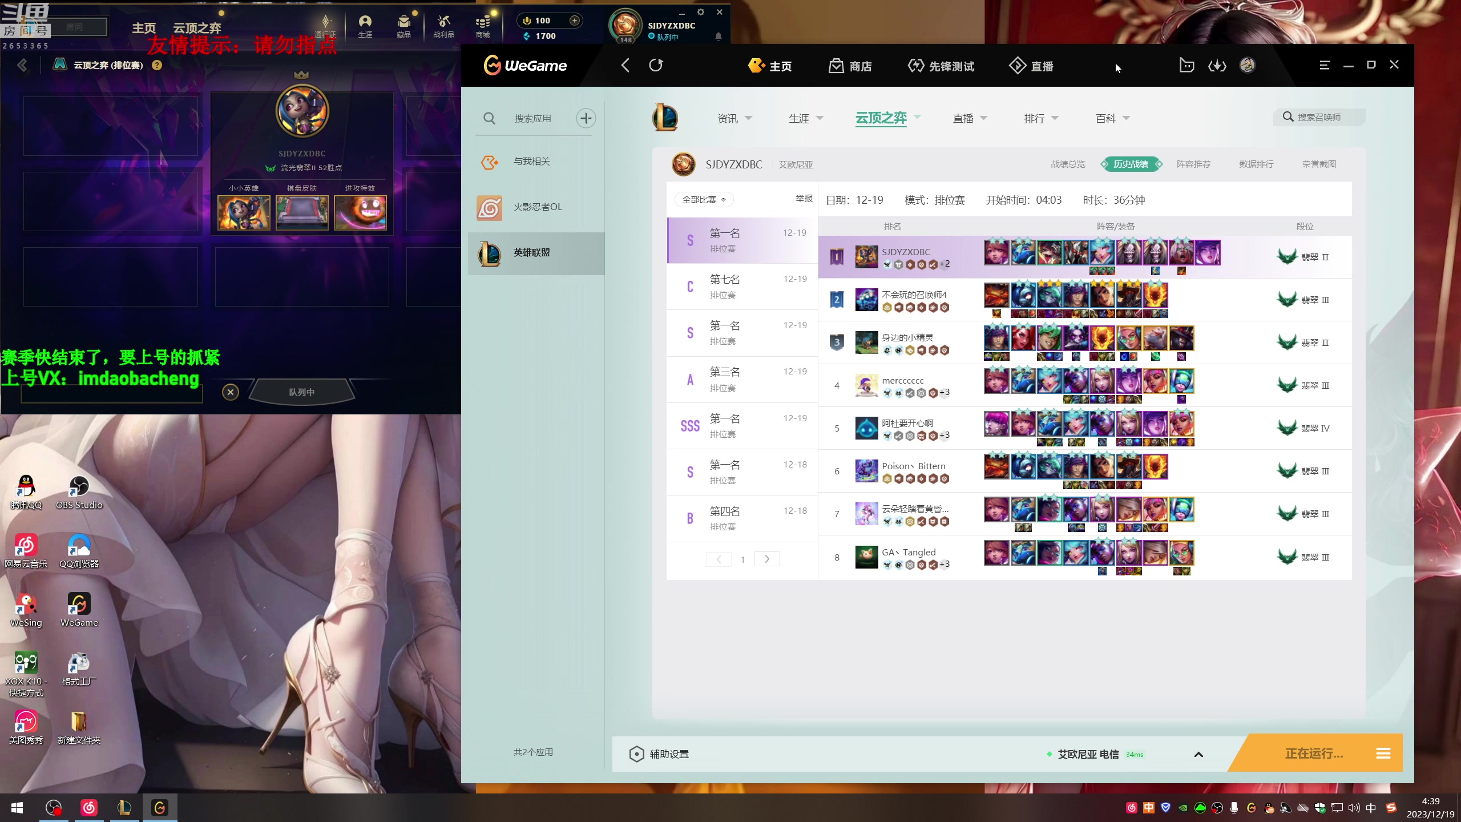The image size is (1461, 822).
Task: Switch to 数据排行 tab
Action: pyautogui.click(x=1256, y=164)
